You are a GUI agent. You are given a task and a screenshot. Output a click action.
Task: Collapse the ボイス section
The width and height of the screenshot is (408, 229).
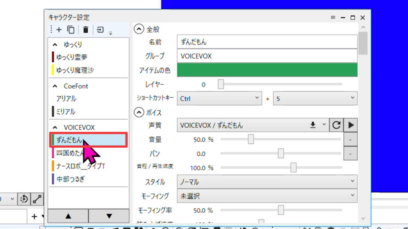point(139,113)
